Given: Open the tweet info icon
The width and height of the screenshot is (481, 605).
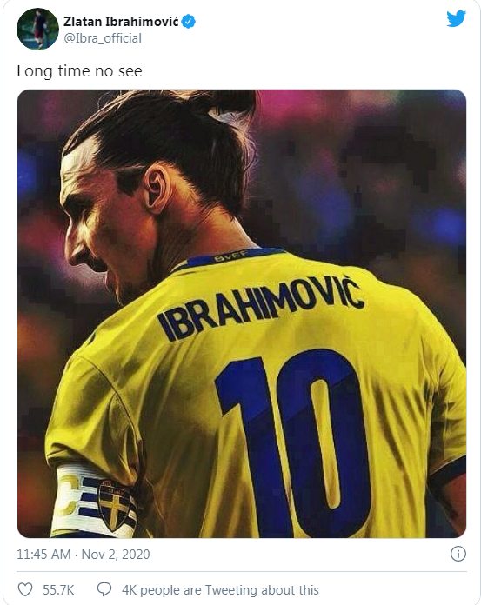Looking at the screenshot, I should (458, 554).
